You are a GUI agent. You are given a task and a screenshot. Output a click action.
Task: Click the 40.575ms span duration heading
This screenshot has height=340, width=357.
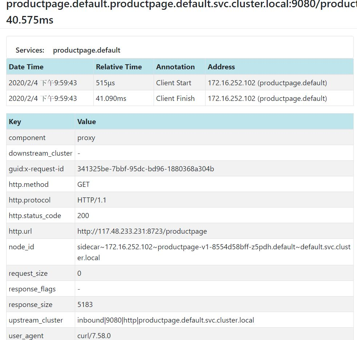tap(30, 20)
